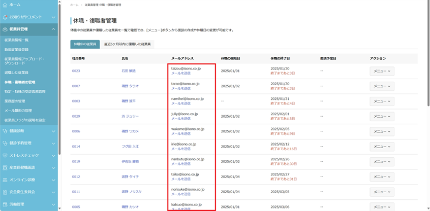The height and width of the screenshot is (211, 430).
Task: Open employee name 磯野 カツオ link
Action: point(130,207)
